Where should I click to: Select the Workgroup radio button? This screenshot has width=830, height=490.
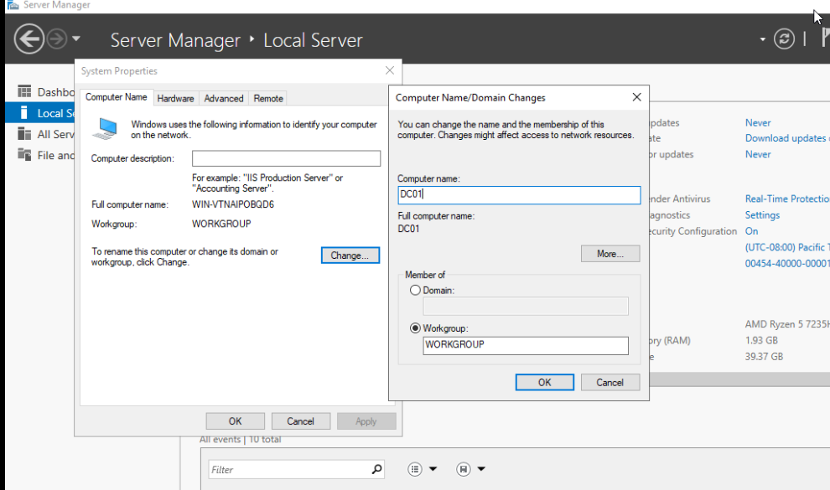pyautogui.click(x=415, y=328)
